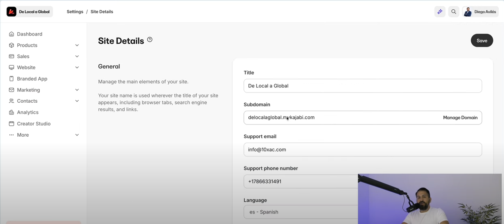Expand the Sales section chevron
Viewport: 504px width, 224px height.
(77, 57)
